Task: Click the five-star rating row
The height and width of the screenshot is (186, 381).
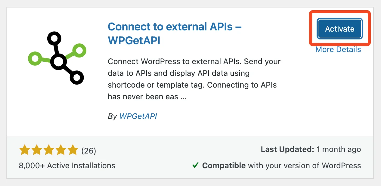Action: [x=48, y=149]
